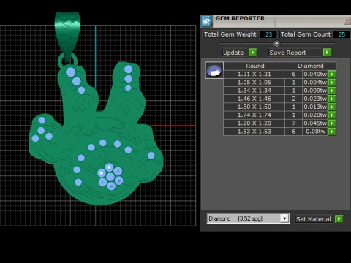Click green arrow for 1.53 X 1.53 row
This screenshot has width=351, height=263.
pyautogui.click(x=332, y=131)
